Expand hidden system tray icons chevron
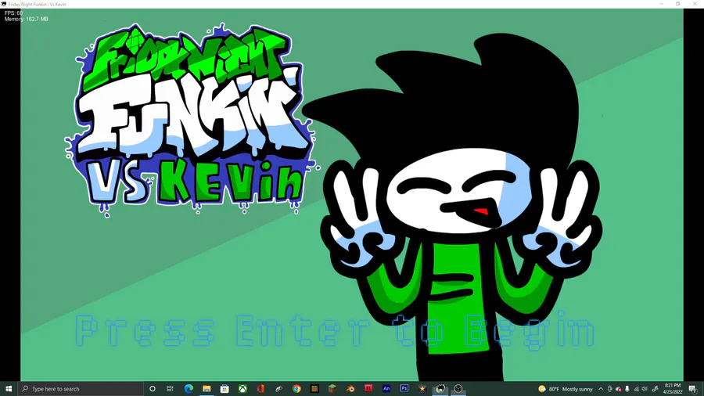704x396 pixels. 601,389
